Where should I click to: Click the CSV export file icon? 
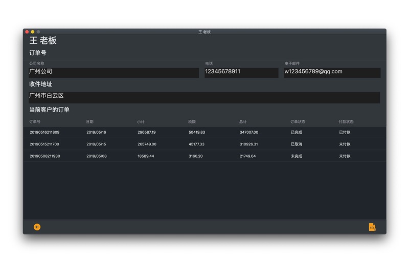pyautogui.click(x=372, y=227)
